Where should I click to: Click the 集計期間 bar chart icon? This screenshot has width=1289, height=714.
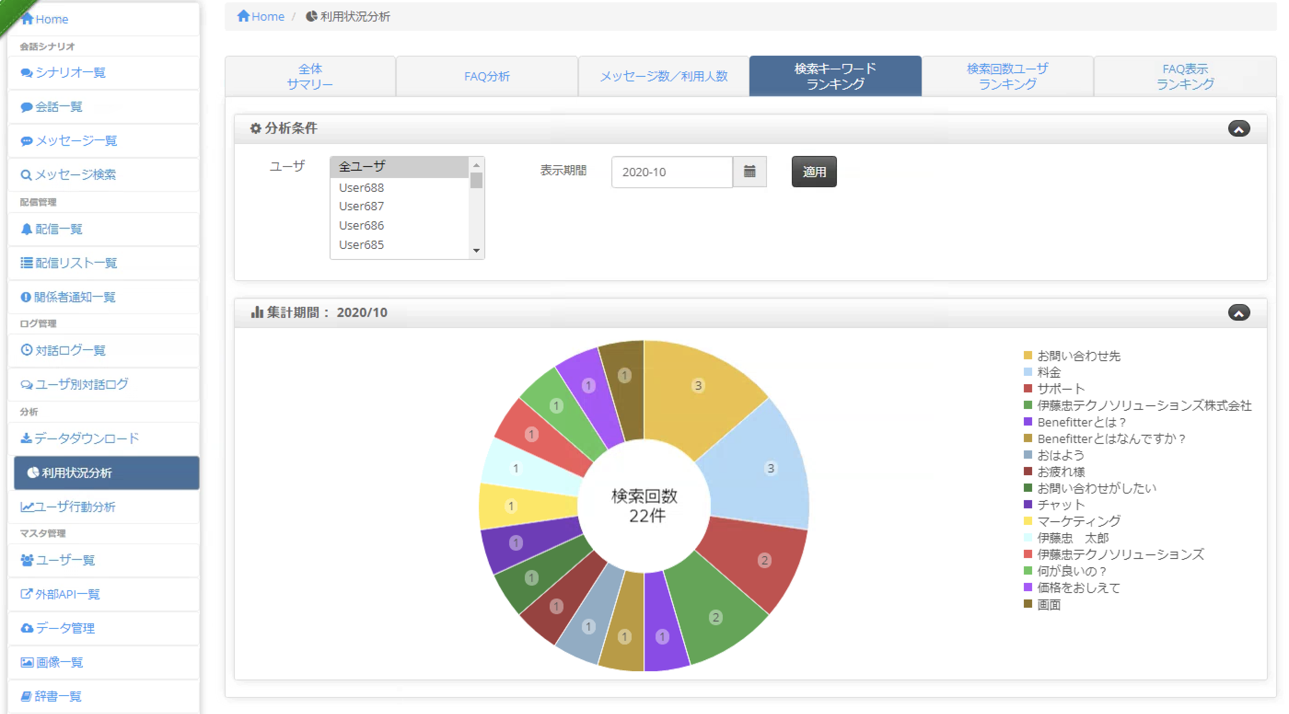(257, 312)
